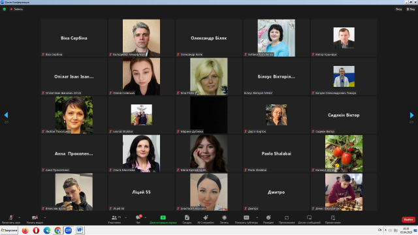
Task: Select Віка Сербіна participant tile
Action: pyautogui.click(x=74, y=38)
